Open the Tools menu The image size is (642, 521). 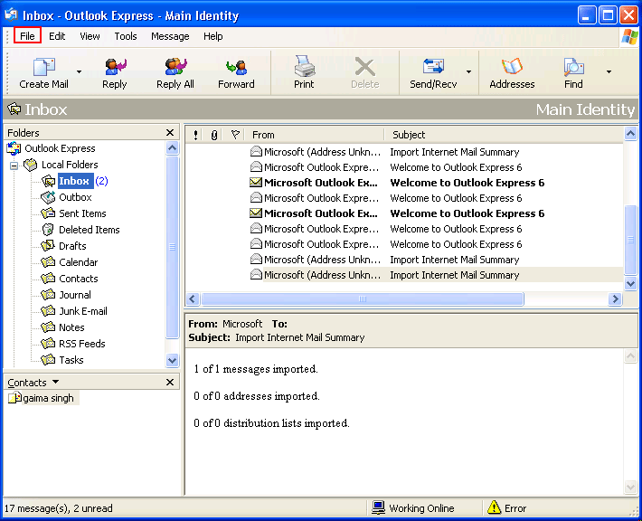126,36
